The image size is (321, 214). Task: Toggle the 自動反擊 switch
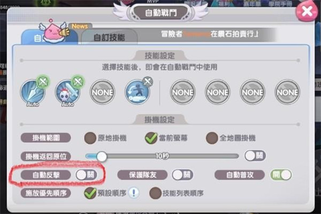[86, 175]
